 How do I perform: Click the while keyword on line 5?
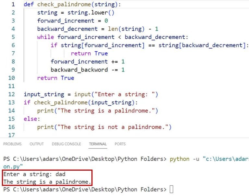(45, 37)
